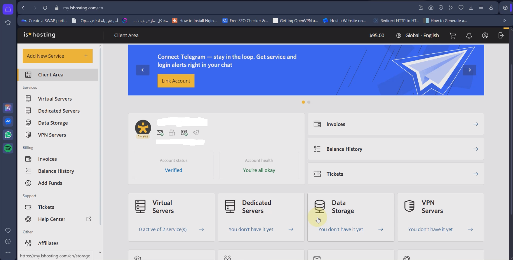
Task: Select Virtual Servers in sidebar
Action: 55,99
